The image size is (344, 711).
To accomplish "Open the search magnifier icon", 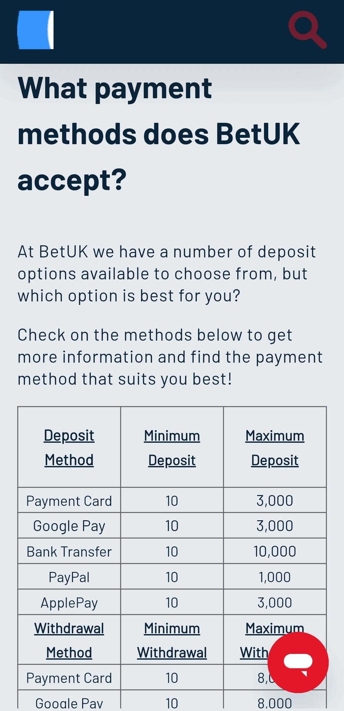I will coord(307,30).
